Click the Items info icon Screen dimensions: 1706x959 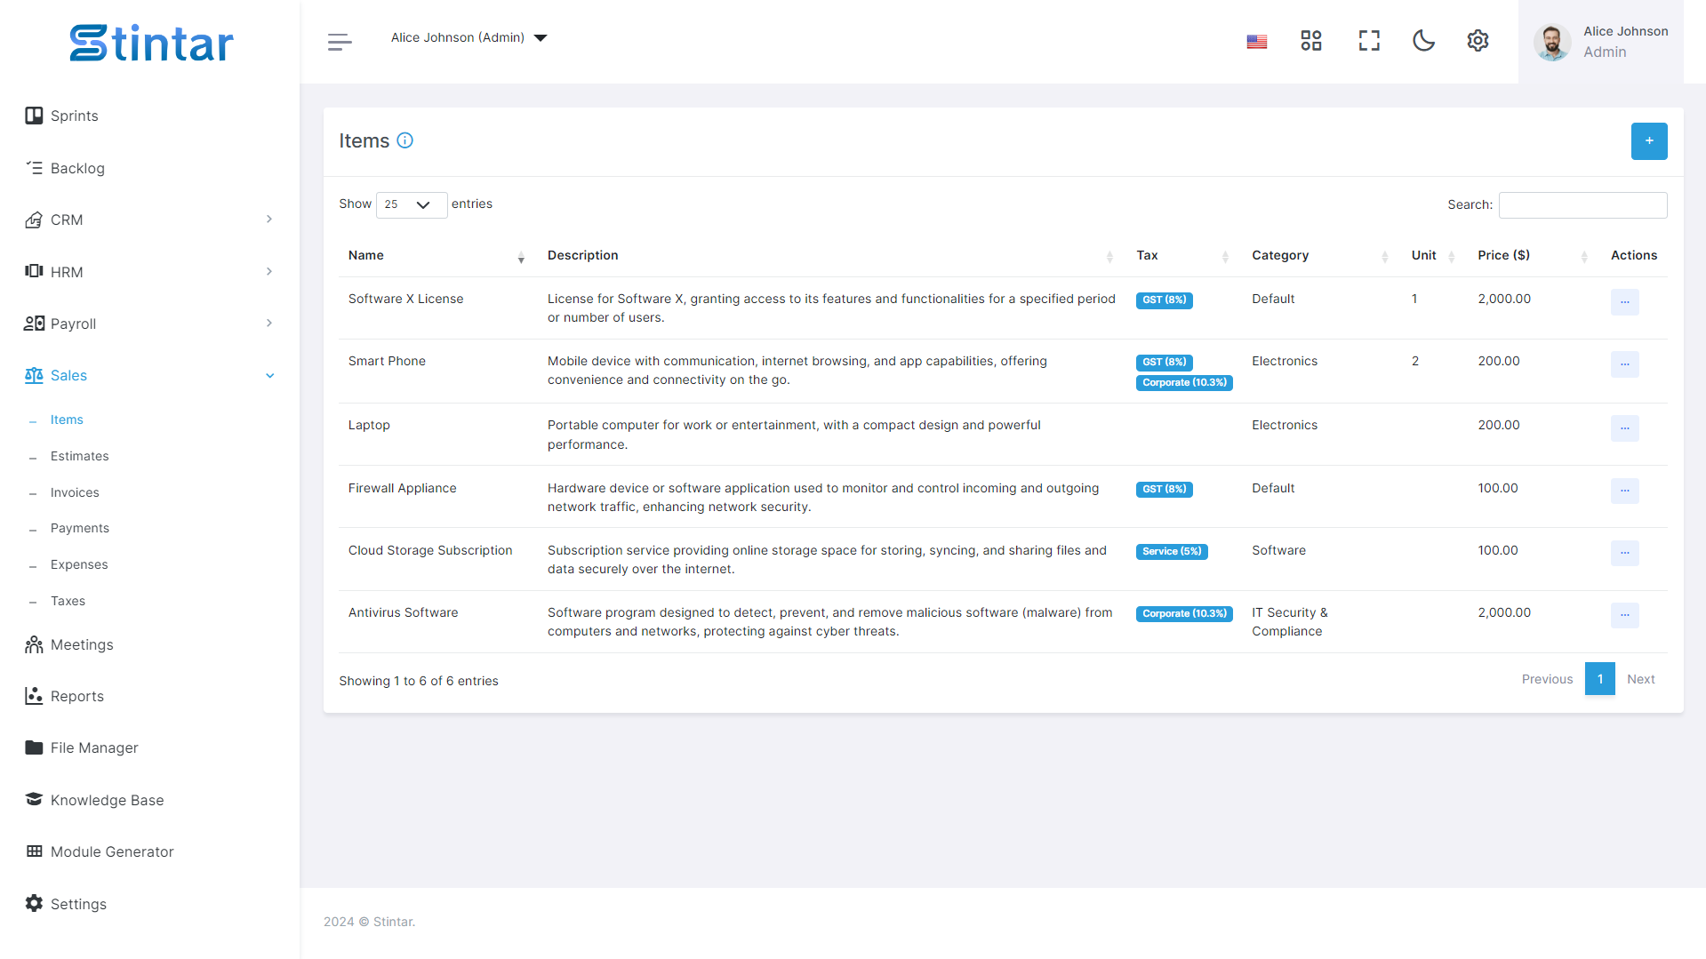click(404, 140)
